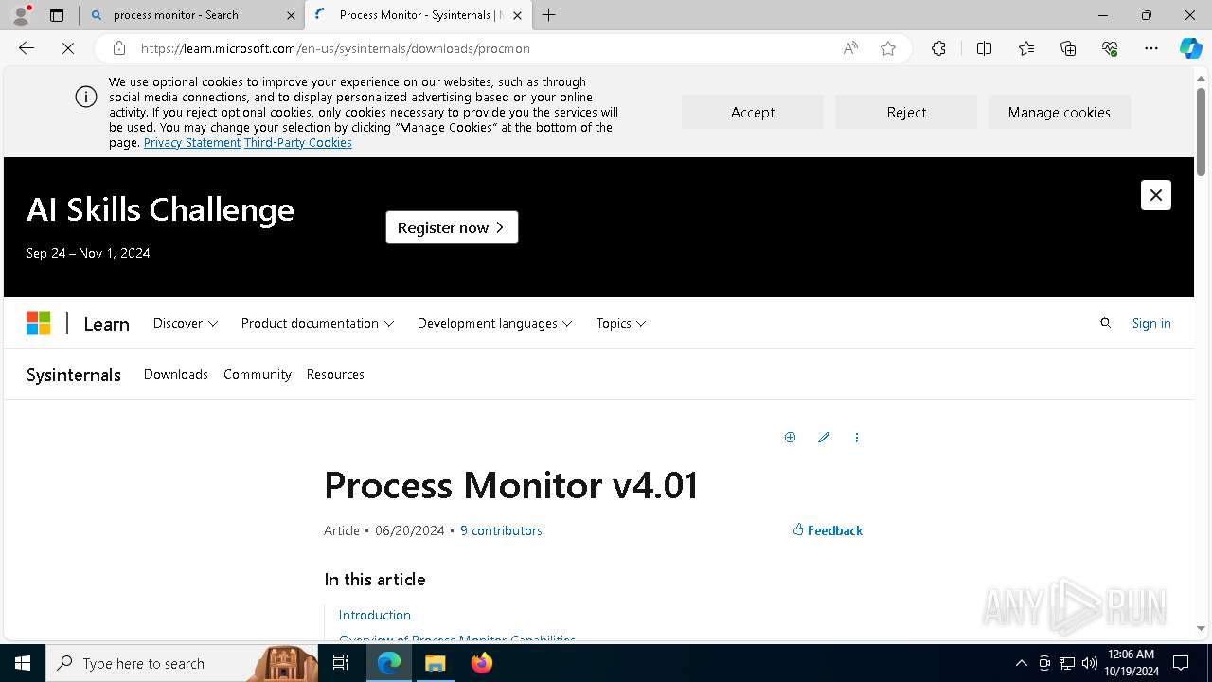Open the Sysinternals Downloads menu
Screen dimensions: 1212x682
pos(175,374)
